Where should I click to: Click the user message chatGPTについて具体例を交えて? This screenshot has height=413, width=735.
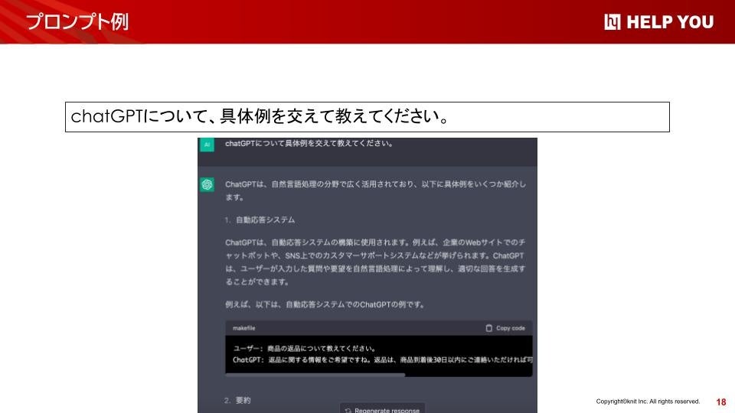click(309, 143)
